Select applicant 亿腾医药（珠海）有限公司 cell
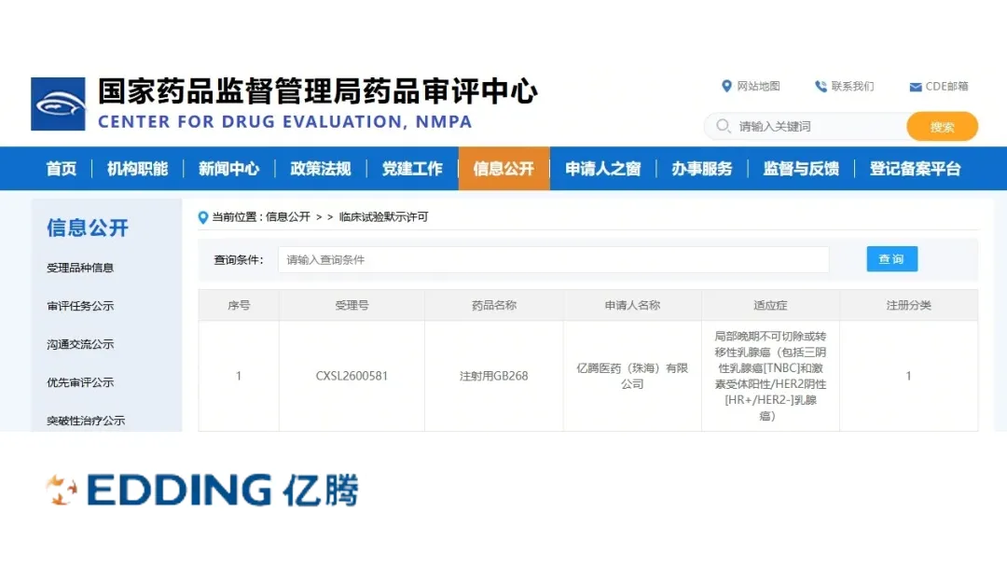This screenshot has height=567, width=1007. [x=632, y=376]
